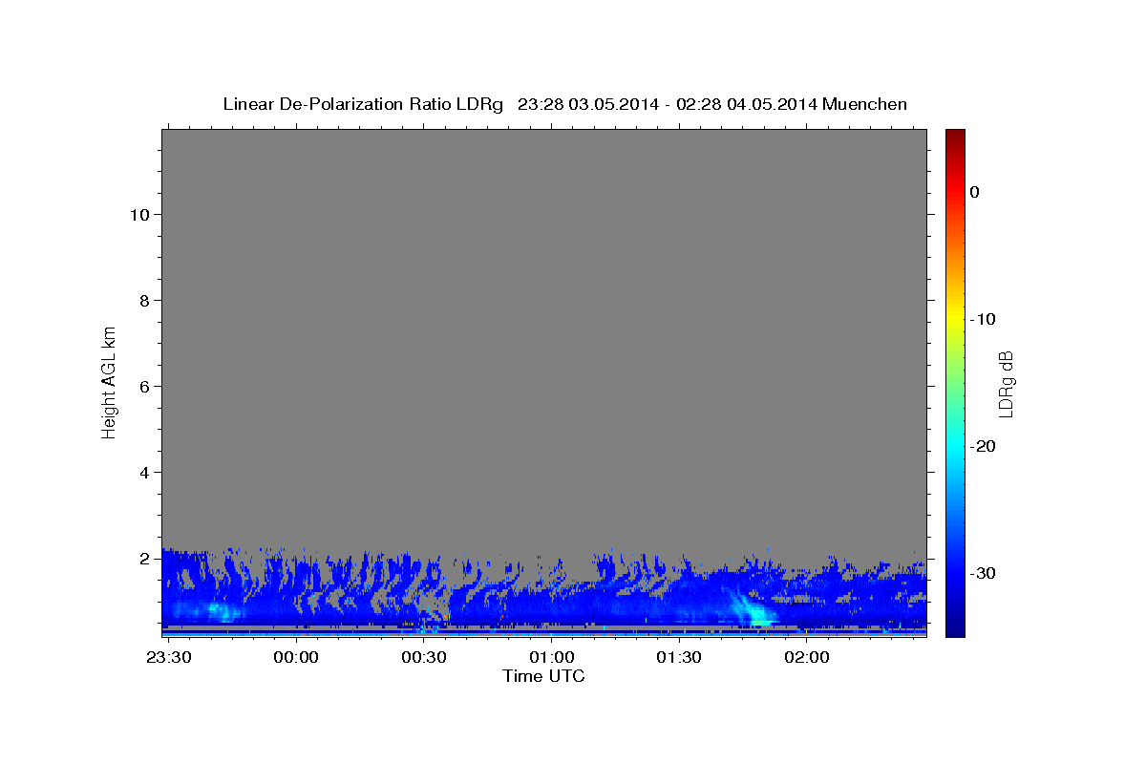Click the 'Height AGL km' axis label

pos(110,382)
